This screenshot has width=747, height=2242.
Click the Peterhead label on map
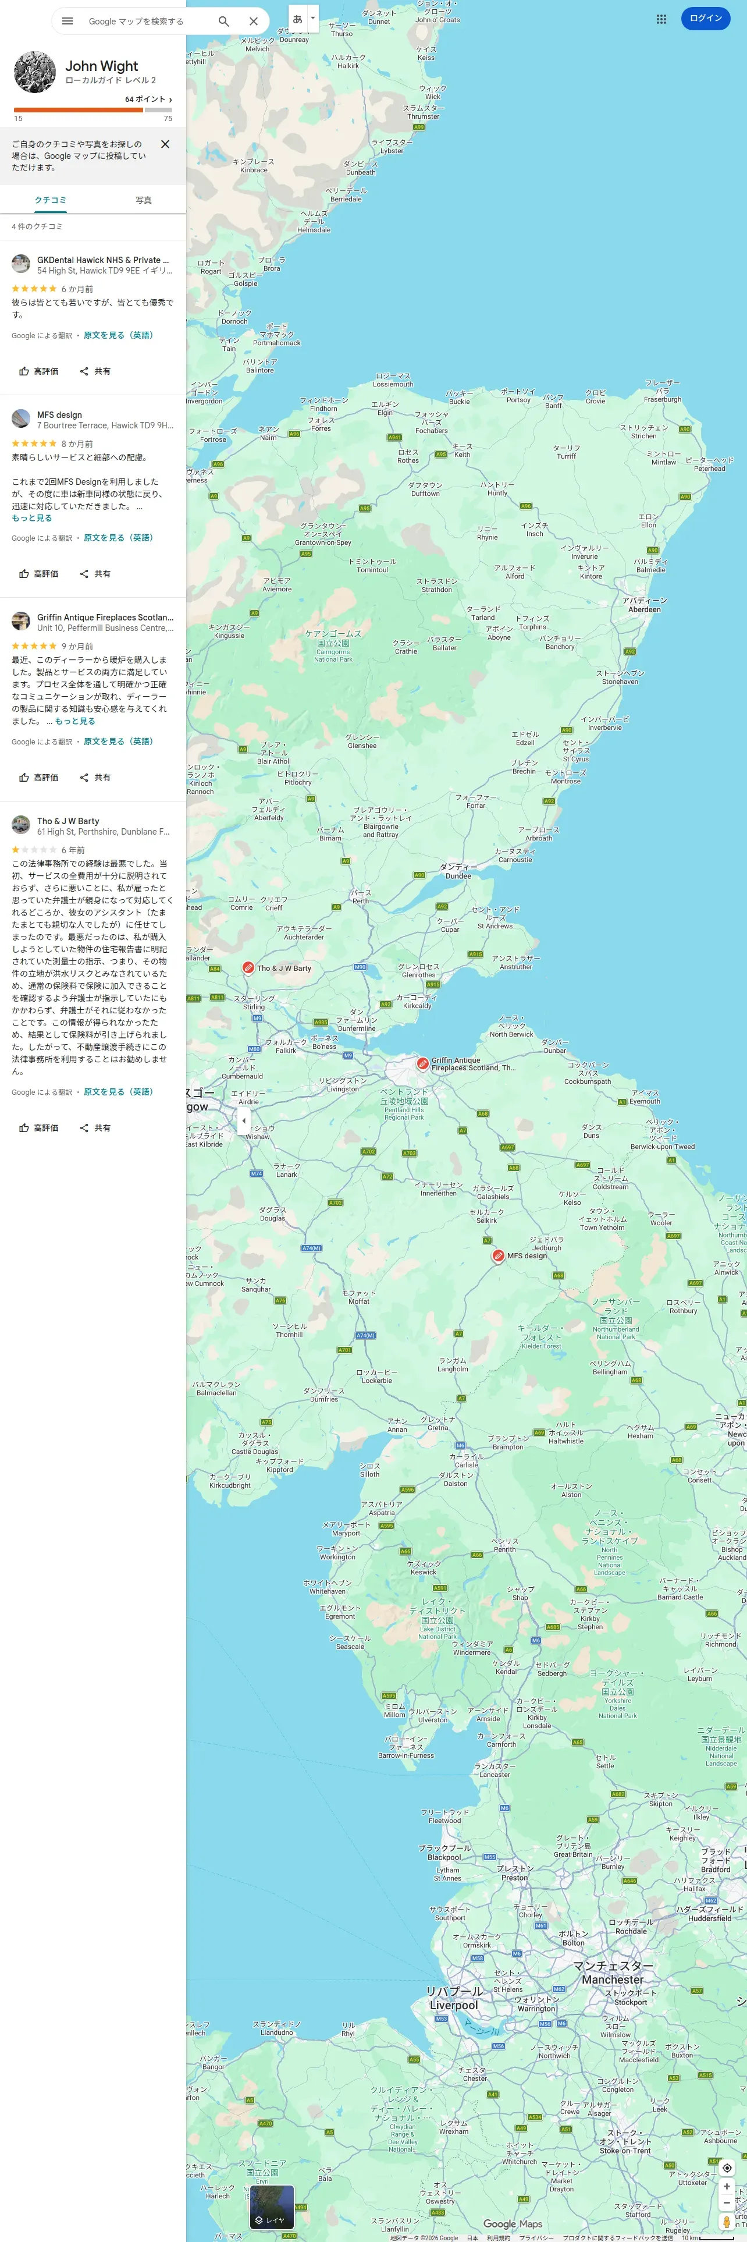pyautogui.click(x=709, y=464)
